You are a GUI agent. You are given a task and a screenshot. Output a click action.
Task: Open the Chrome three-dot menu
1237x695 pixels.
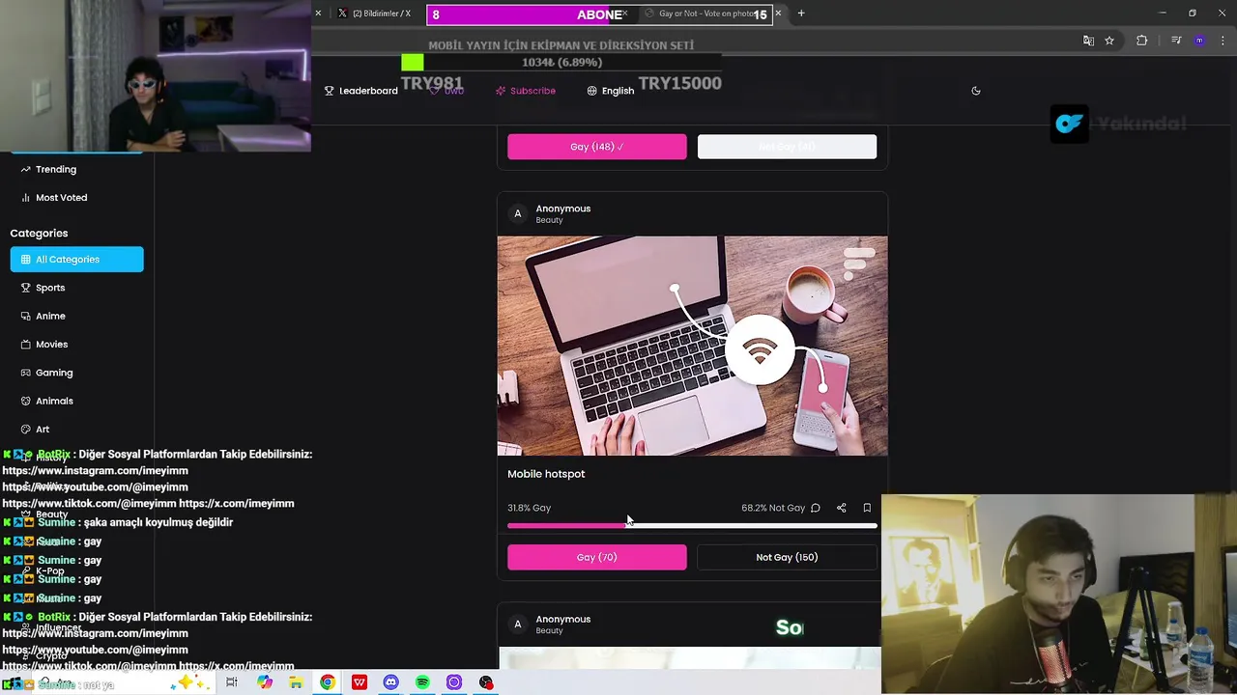click(x=1223, y=41)
